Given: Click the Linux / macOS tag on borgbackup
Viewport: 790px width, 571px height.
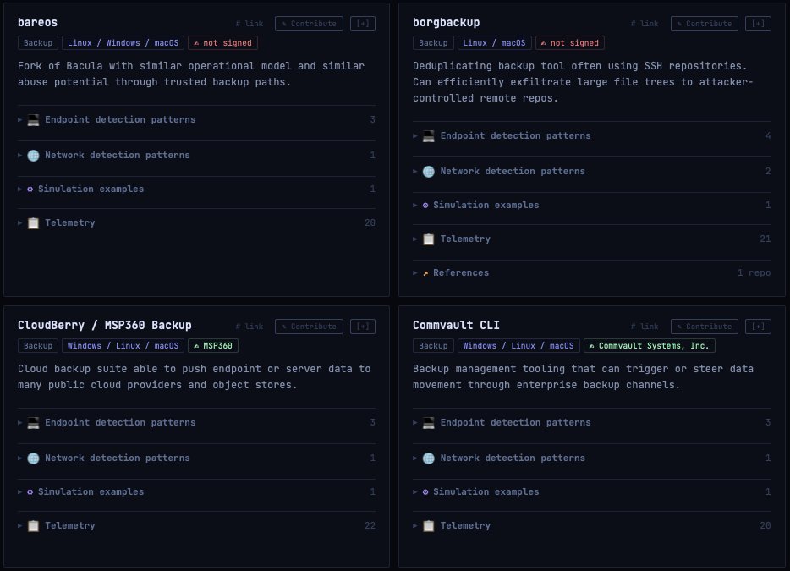Looking at the screenshot, I should click(x=494, y=43).
